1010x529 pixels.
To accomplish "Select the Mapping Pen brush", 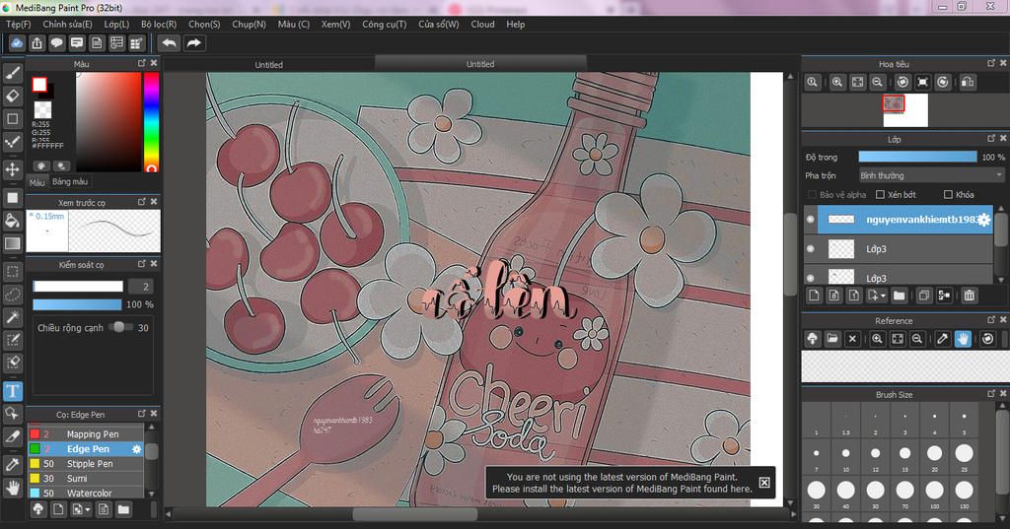I will (85, 434).
